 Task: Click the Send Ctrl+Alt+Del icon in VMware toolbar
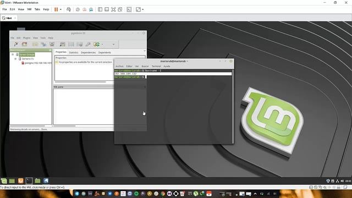69,9
